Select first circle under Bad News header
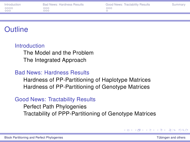 pos(44,8)
